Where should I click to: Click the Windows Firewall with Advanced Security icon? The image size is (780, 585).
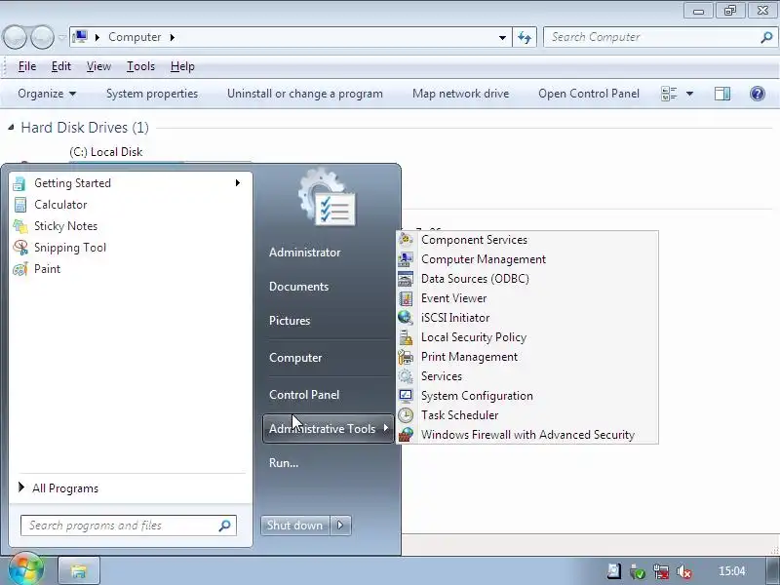[x=406, y=434]
